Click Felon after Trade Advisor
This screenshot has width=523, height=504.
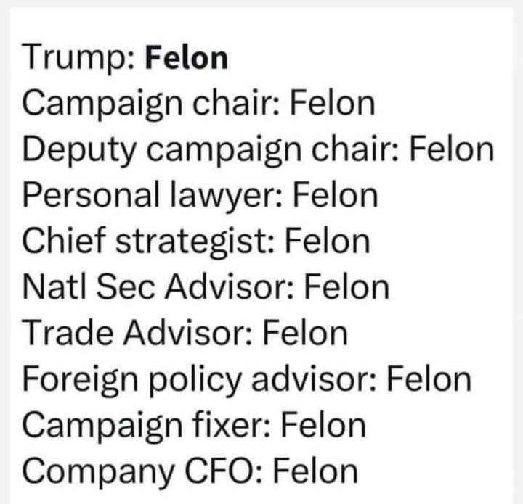tap(305, 334)
